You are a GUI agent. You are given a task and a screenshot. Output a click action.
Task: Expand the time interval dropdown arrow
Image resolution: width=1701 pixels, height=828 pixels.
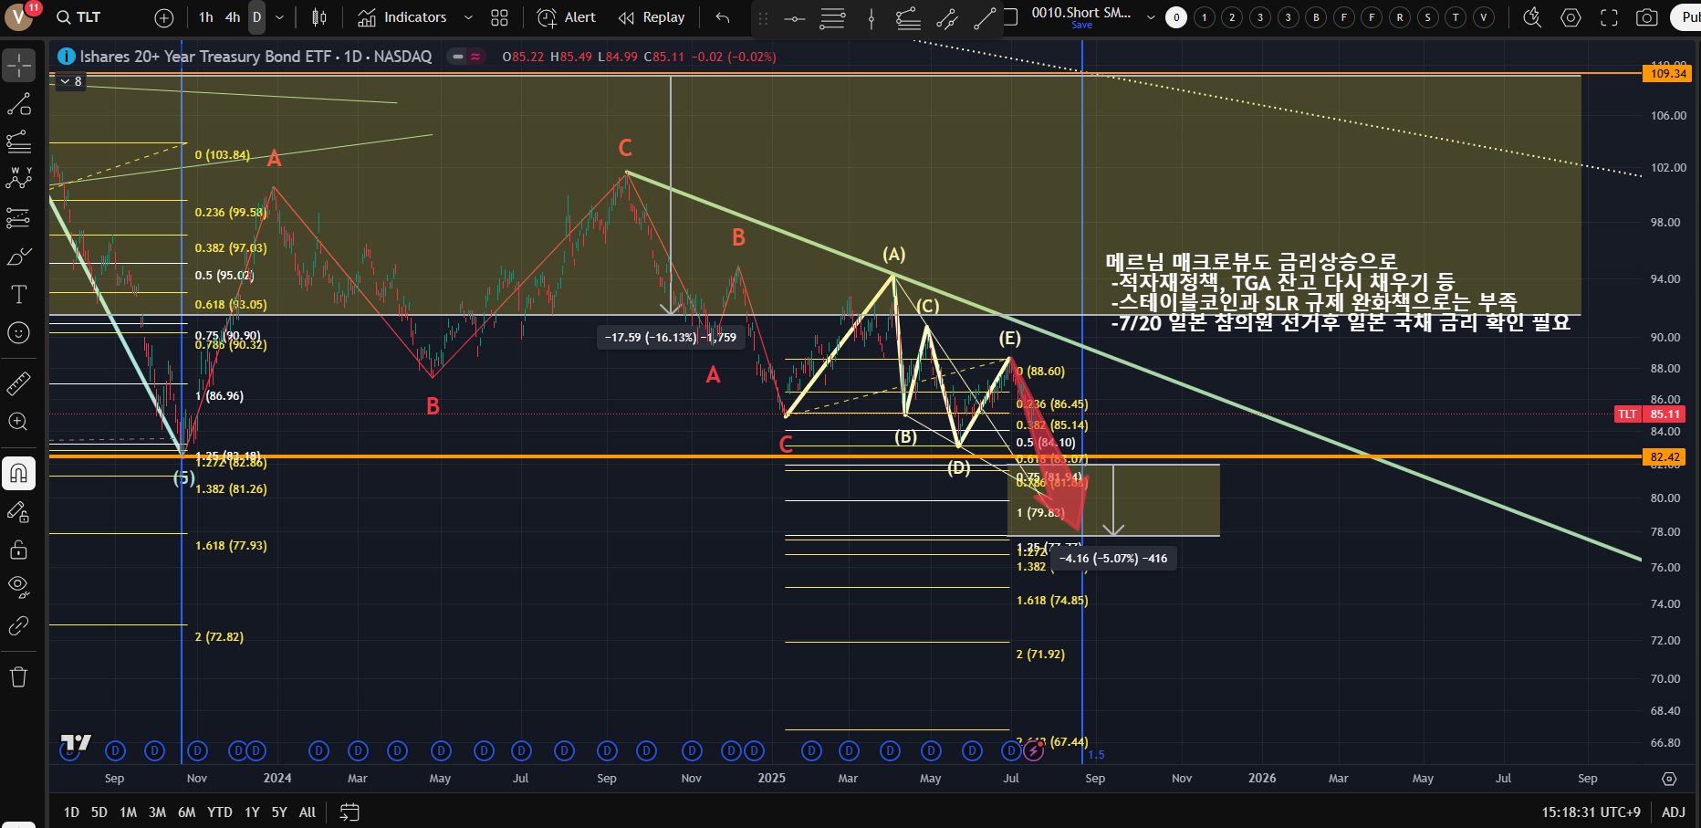[279, 17]
